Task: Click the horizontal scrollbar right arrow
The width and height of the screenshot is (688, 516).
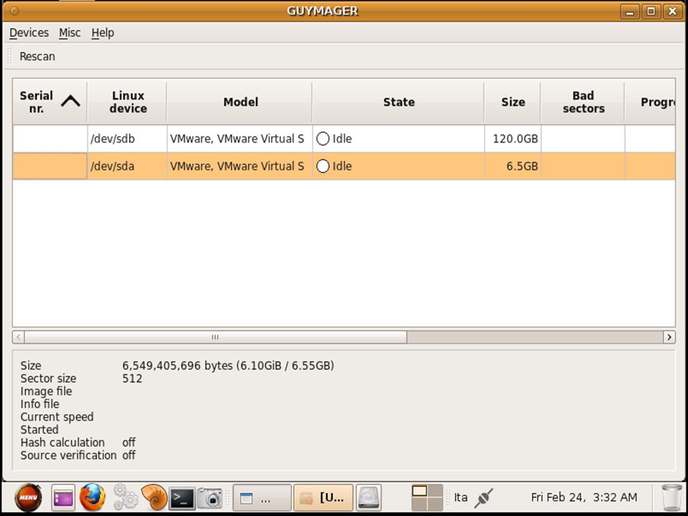Action: (669, 337)
